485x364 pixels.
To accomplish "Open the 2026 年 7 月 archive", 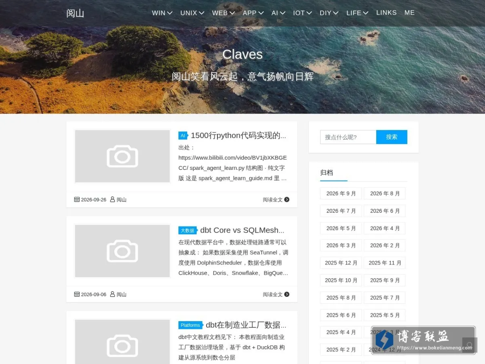I will [341, 211].
